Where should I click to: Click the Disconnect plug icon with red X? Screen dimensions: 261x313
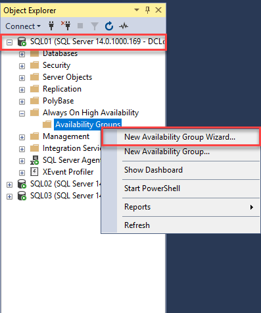66,26
